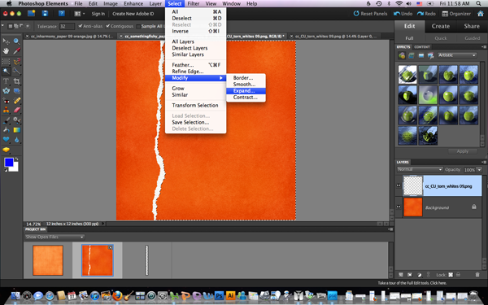Select the Magnetic Lasso tool
The height and width of the screenshot is (305, 488).
coord(16,61)
